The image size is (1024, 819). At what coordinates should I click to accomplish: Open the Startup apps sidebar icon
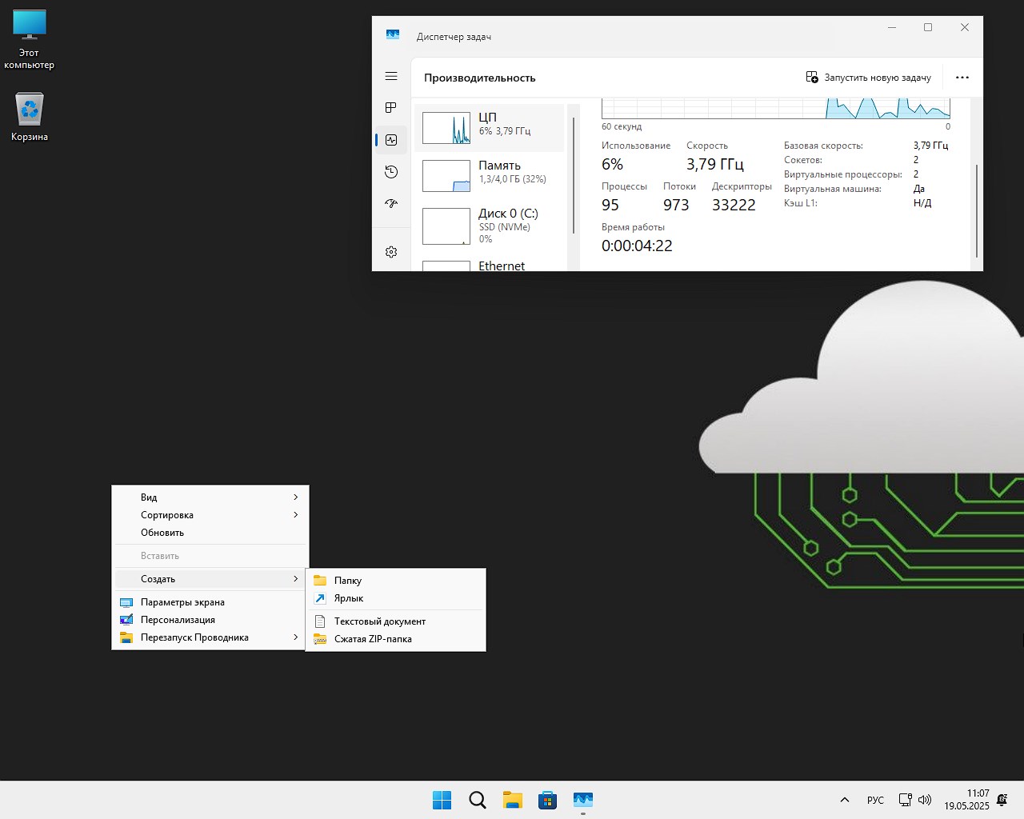pyautogui.click(x=391, y=204)
